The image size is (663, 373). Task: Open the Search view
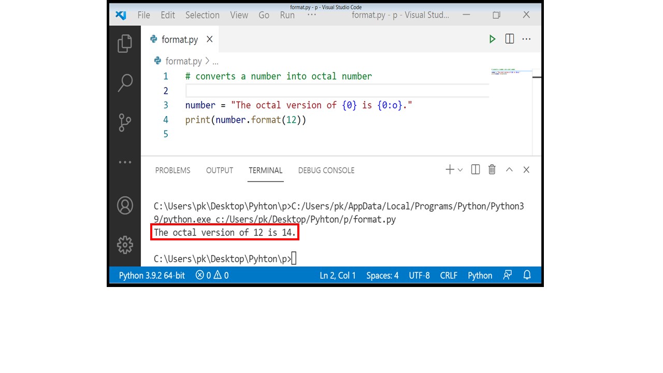click(125, 82)
